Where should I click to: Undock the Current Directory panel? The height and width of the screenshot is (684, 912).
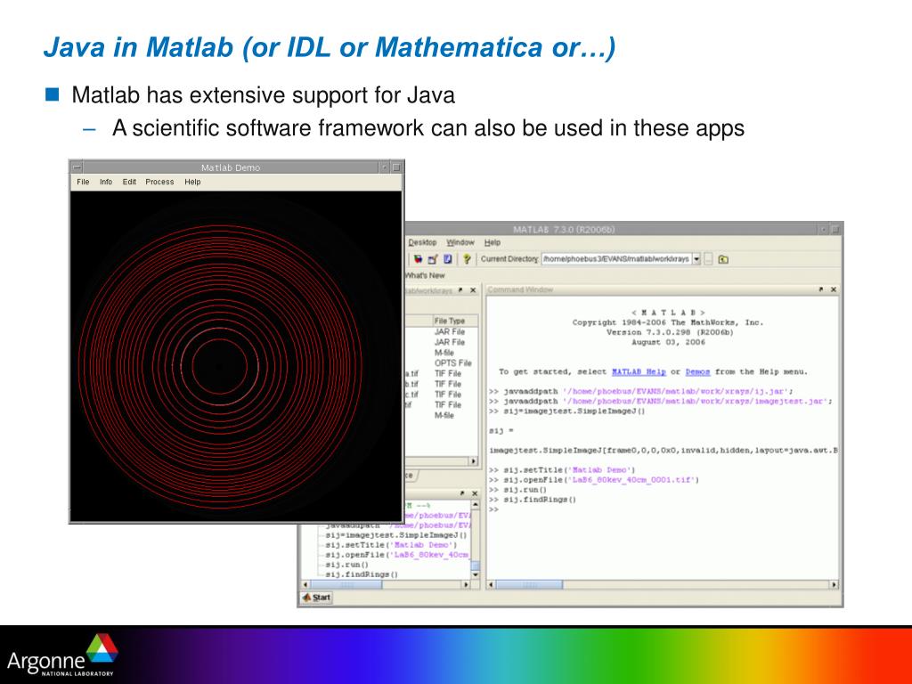coord(460,289)
